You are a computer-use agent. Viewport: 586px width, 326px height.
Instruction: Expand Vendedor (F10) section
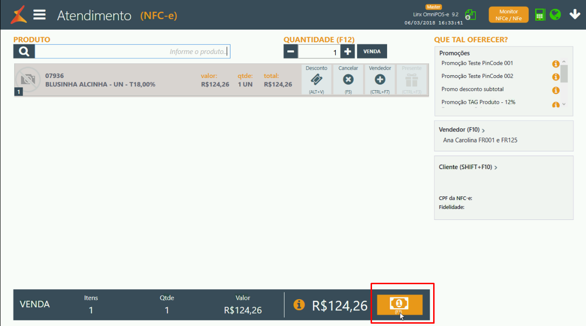click(462, 130)
